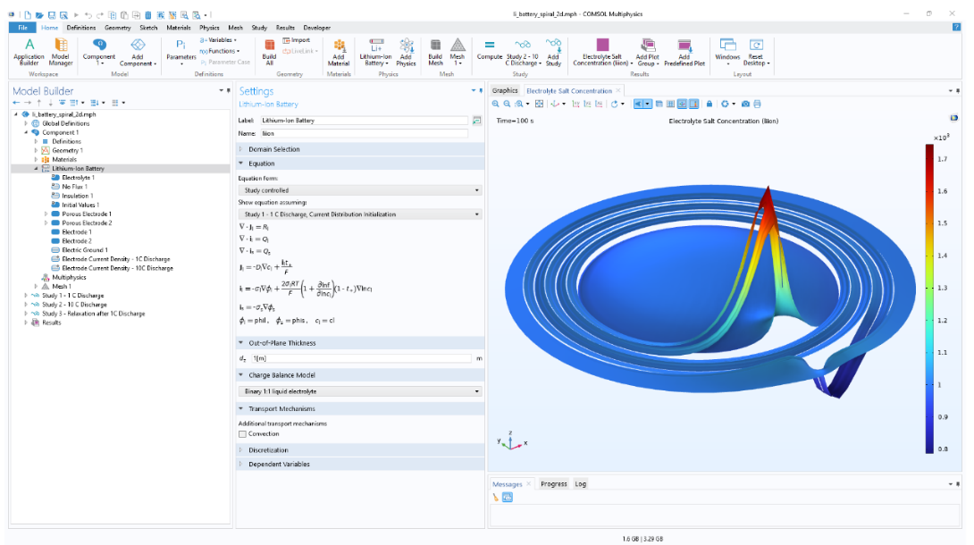
Task: Open the Variables dropdown in ribbon
Action: coord(218,40)
